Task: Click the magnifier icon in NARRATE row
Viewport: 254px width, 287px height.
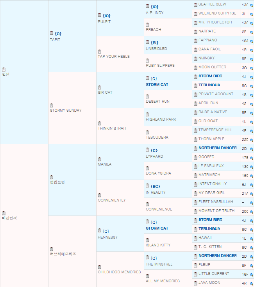Action: (x=251, y=32)
